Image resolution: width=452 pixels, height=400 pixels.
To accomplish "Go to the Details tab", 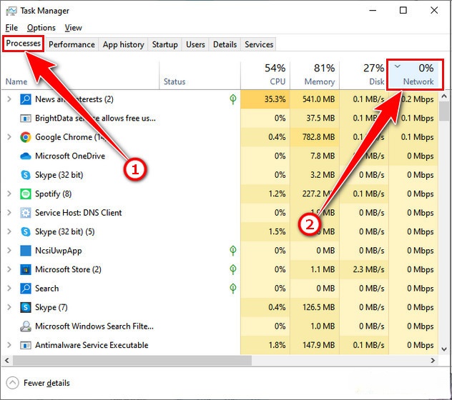I will (225, 44).
